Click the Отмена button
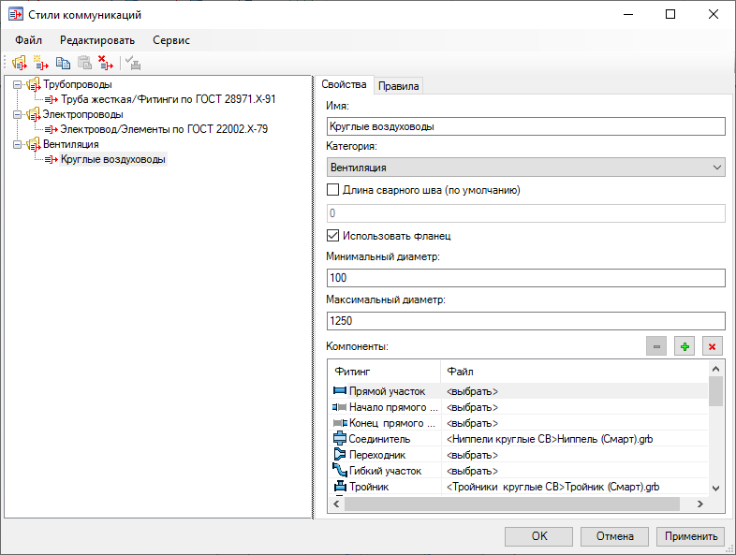The width and height of the screenshot is (736, 555). (x=614, y=536)
